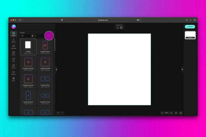Open the cm units dropdown
Screen dimensions: 206x137
(49, 36)
